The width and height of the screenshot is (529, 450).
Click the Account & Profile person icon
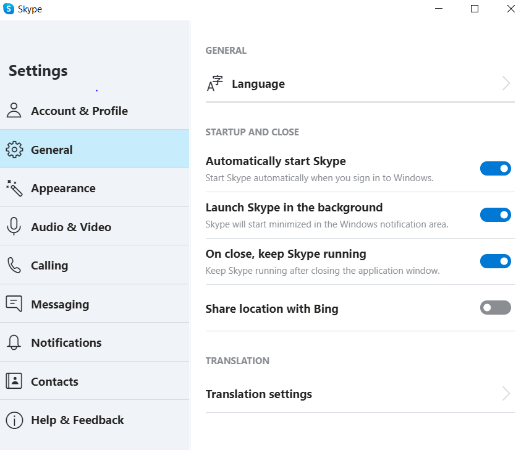[x=14, y=110]
